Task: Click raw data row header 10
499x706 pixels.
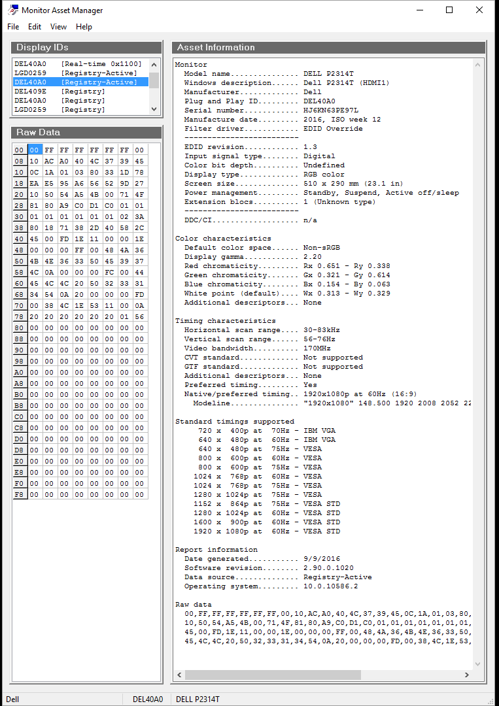Action: point(20,173)
